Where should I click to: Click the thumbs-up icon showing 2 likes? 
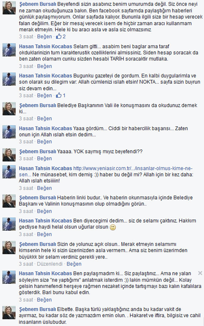click(59, 37)
